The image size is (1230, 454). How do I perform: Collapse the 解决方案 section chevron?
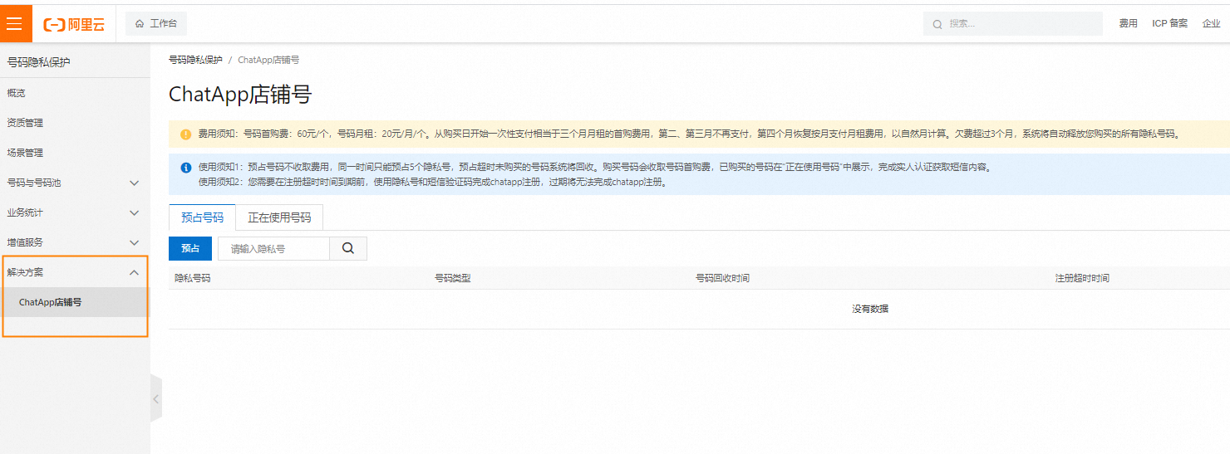pos(135,272)
